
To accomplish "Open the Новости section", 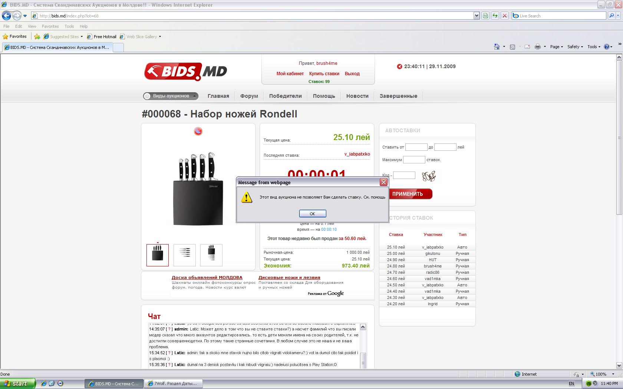I will [x=357, y=96].
